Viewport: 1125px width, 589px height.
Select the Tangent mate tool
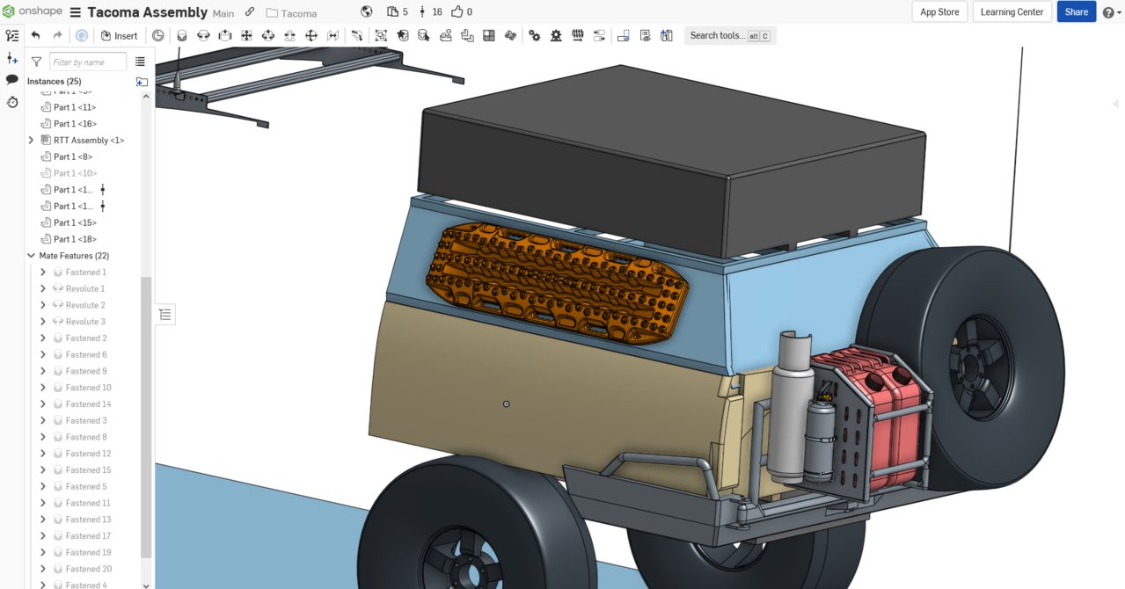click(x=357, y=35)
